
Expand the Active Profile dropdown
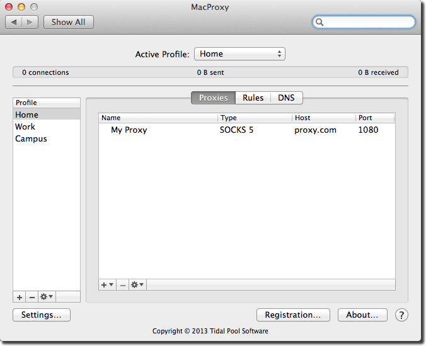pyautogui.click(x=239, y=54)
